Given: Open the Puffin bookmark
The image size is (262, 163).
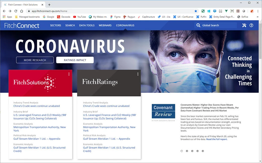Looking at the screenshot, I should [201, 17].
